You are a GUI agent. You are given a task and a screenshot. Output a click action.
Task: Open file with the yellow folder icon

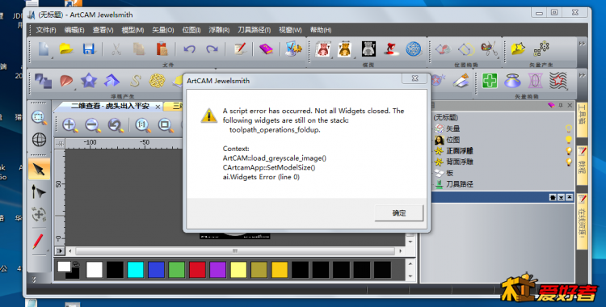tap(66, 49)
